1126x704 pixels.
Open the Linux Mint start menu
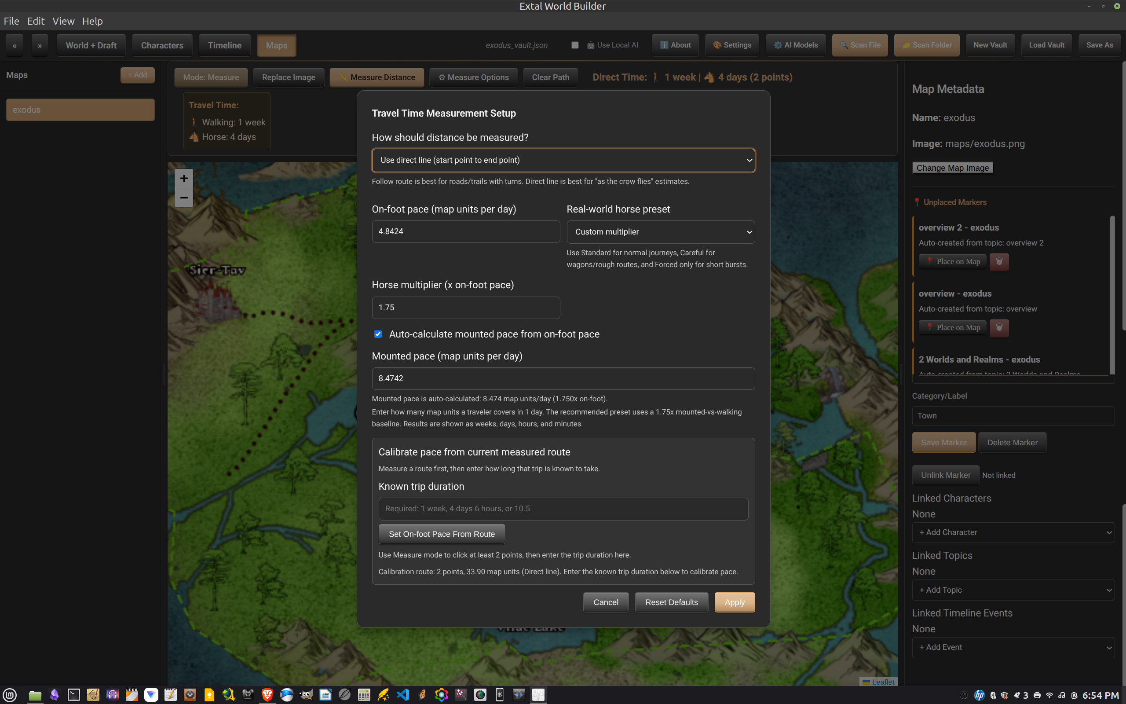10,695
